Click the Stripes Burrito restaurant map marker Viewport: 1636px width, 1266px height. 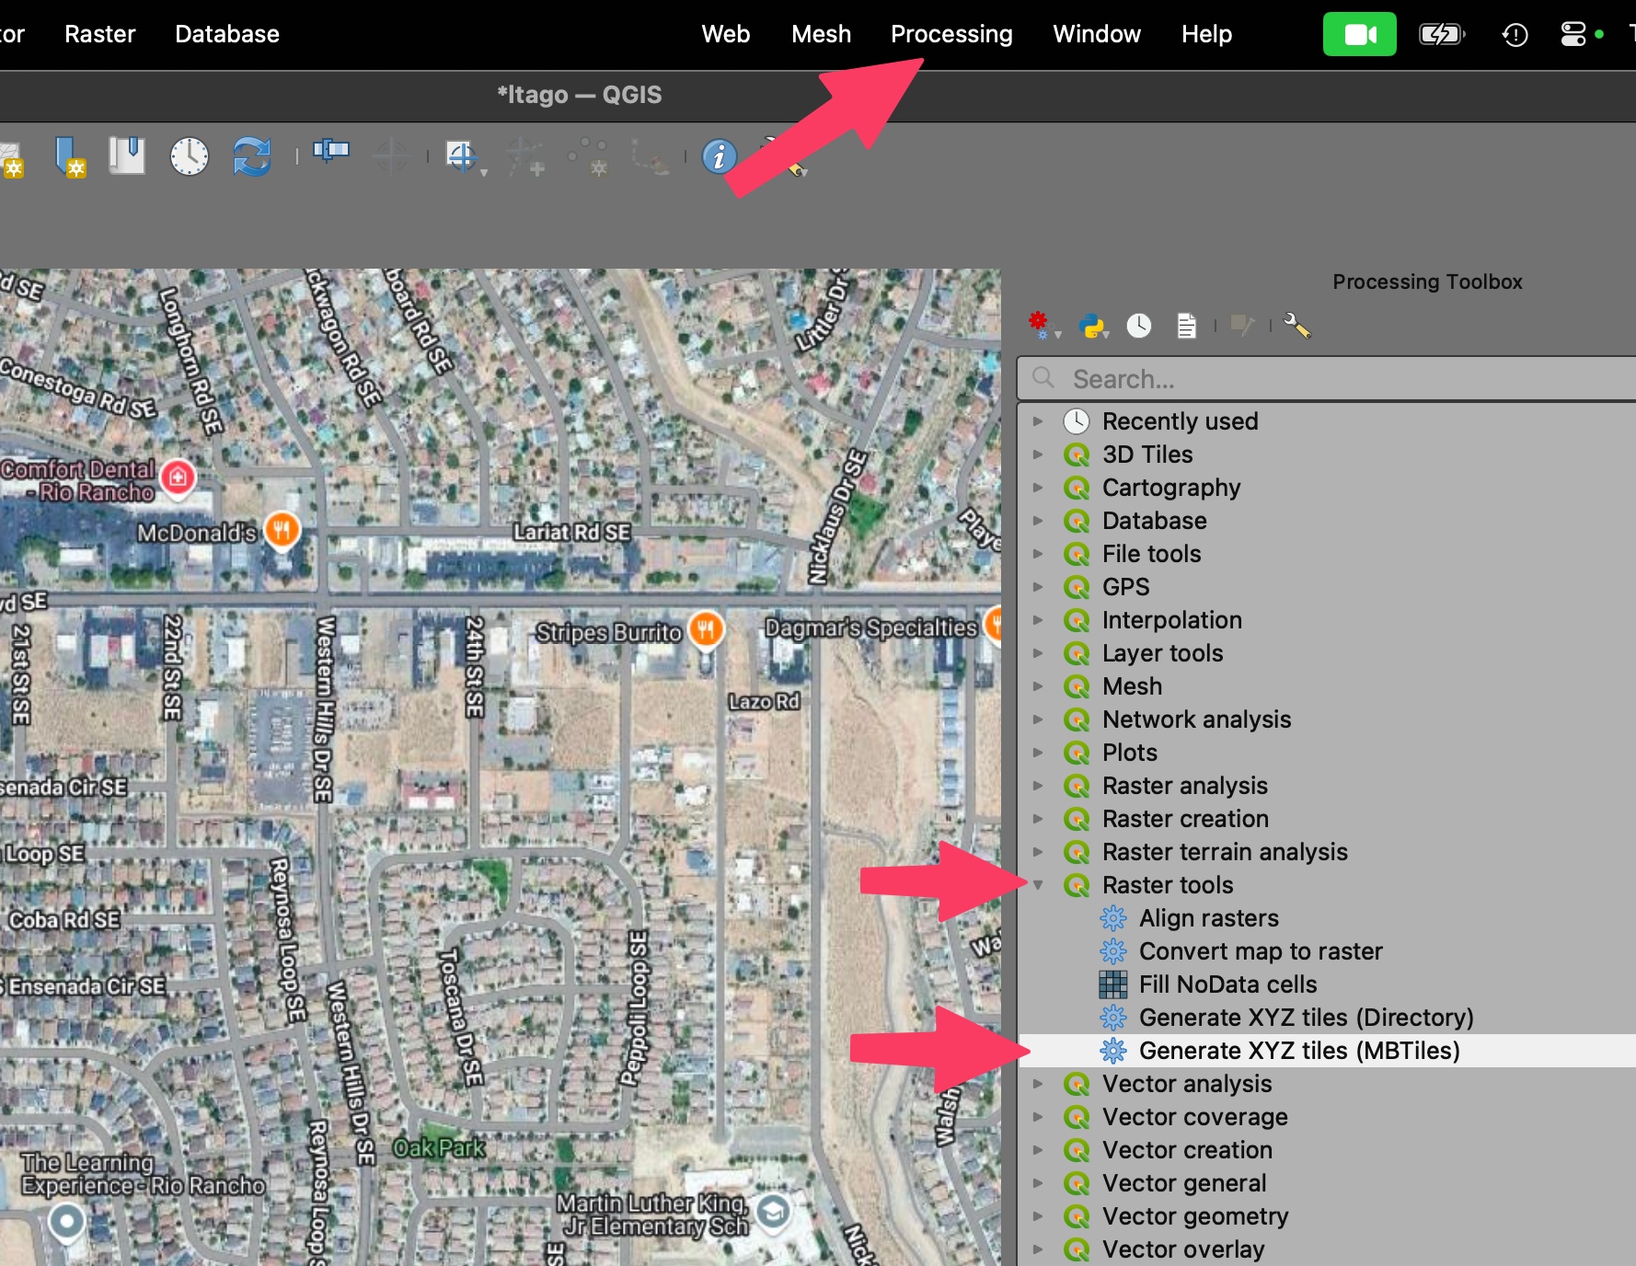pyautogui.click(x=706, y=630)
